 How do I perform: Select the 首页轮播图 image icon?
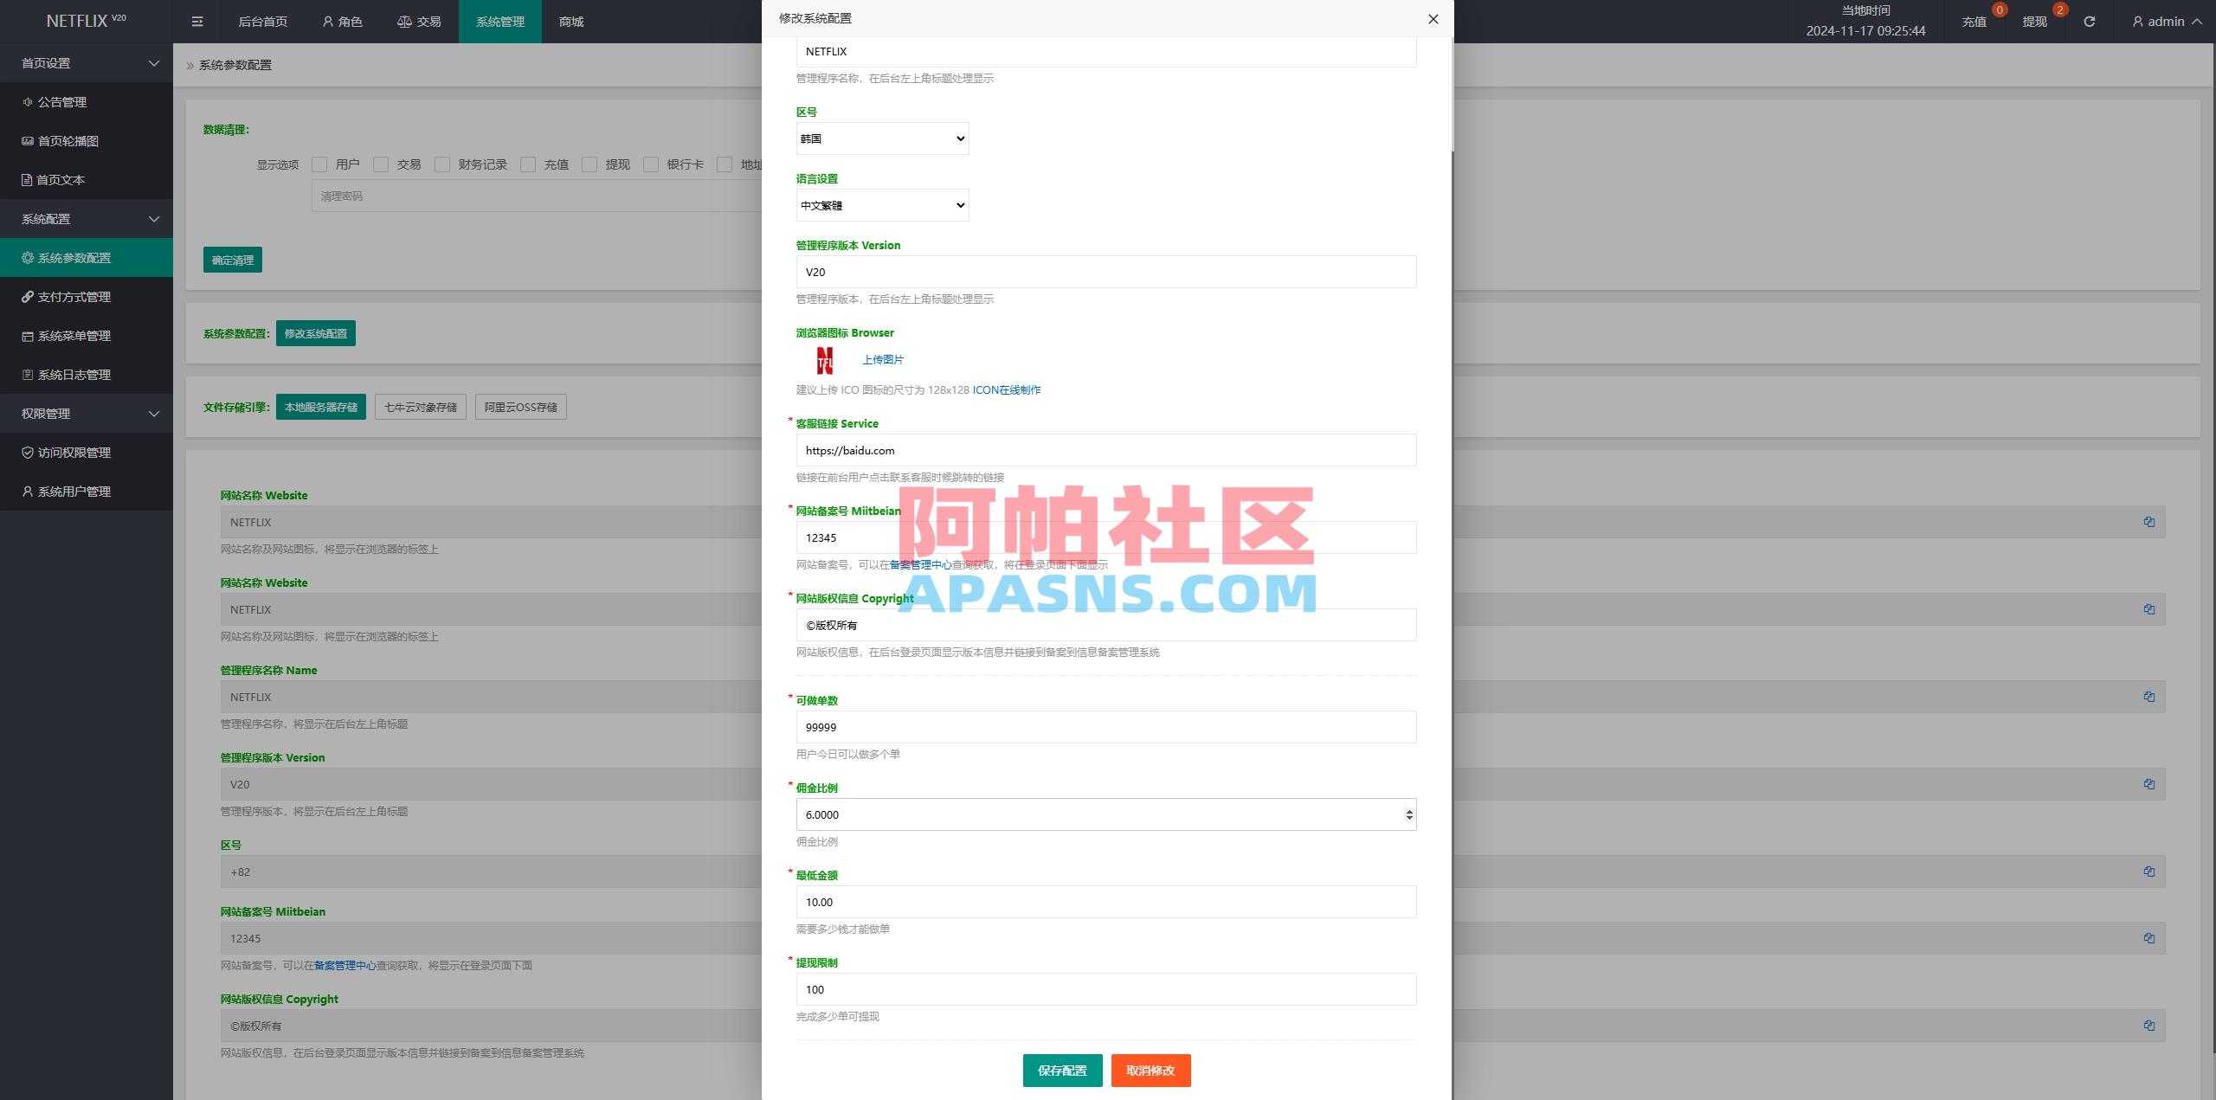tap(27, 140)
